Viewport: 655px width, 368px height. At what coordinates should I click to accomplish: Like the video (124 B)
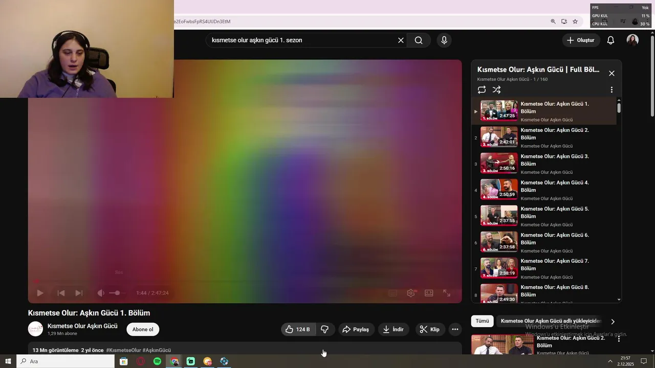298,330
